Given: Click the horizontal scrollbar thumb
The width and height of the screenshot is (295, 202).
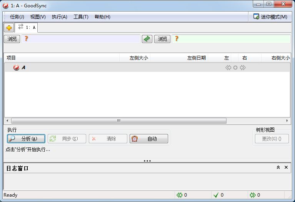Looking at the screenshot, I should point(119,121).
